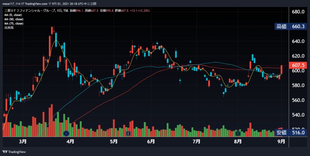Click the 7月 time axis label

(196, 142)
